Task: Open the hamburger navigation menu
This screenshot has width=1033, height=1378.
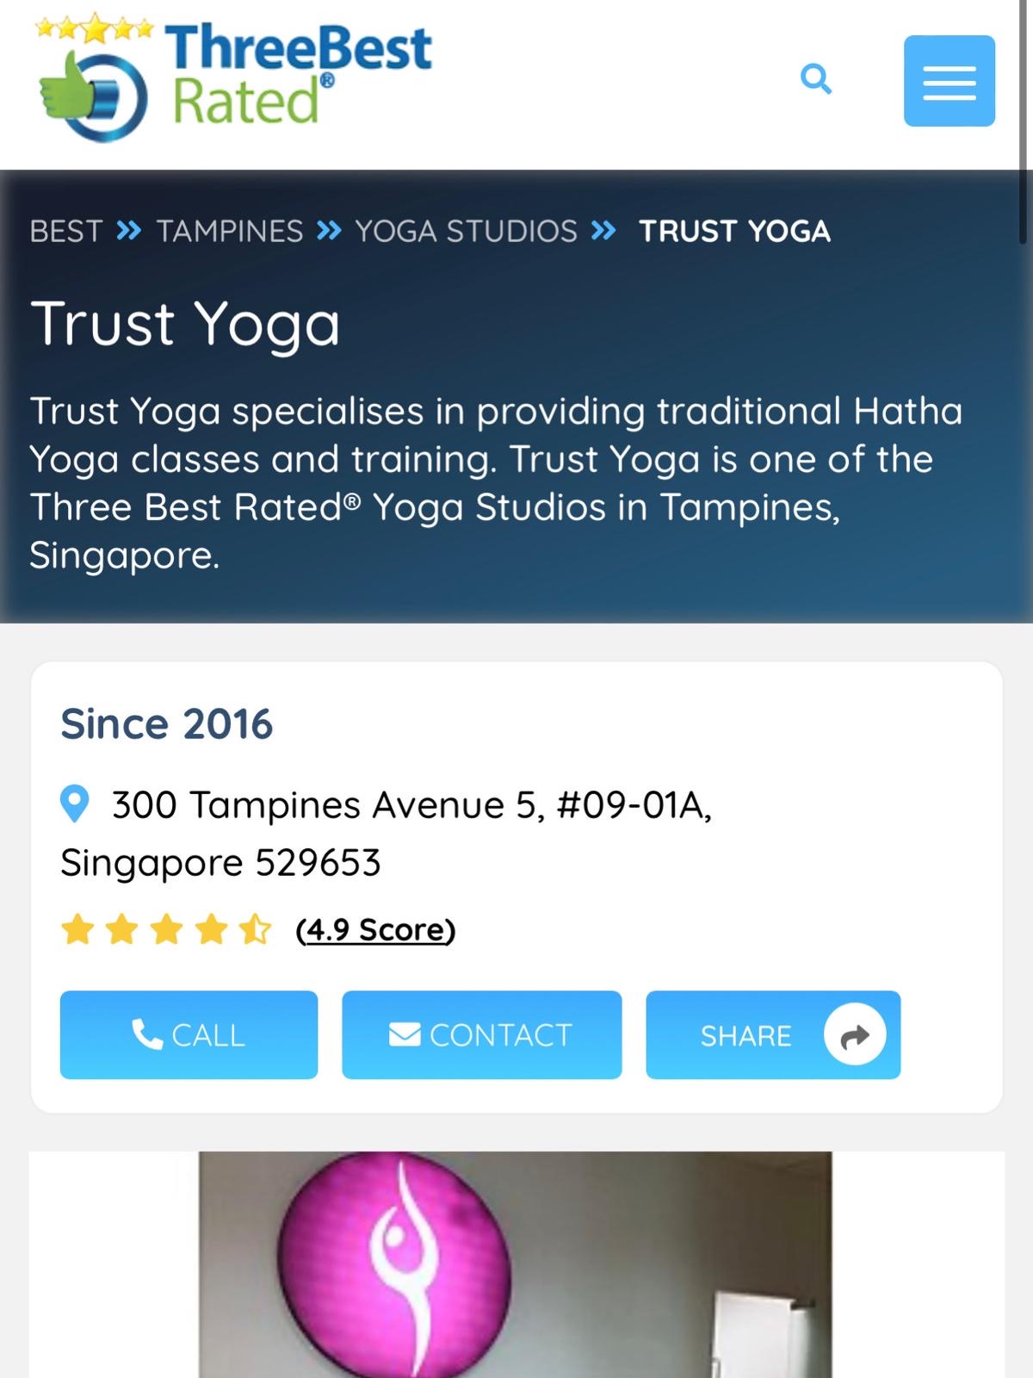Action: pos(949,81)
